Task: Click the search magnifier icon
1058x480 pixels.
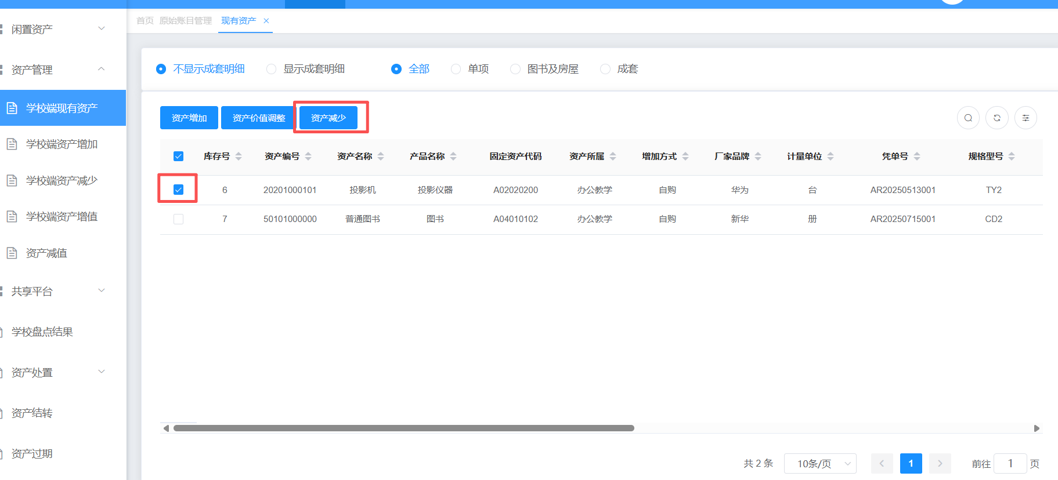Action: pos(968,118)
